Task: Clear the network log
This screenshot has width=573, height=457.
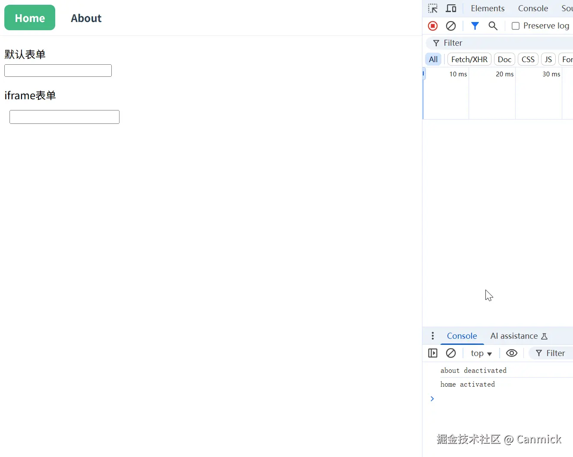Action: [x=451, y=25]
